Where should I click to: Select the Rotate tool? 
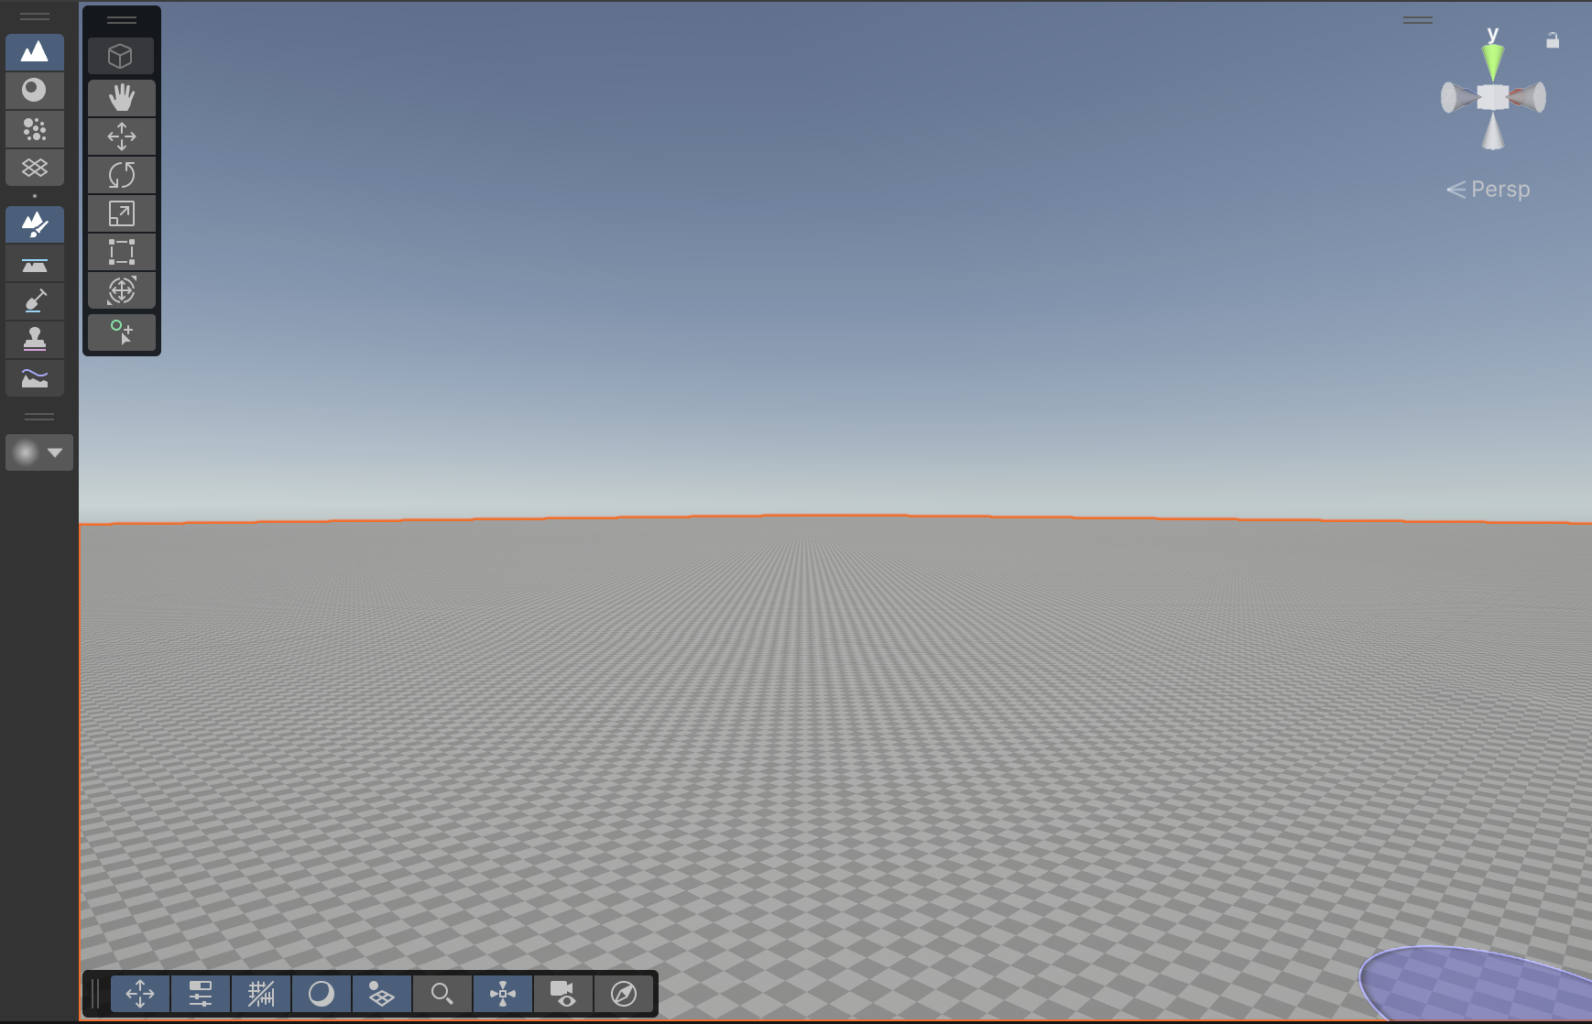[121, 175]
